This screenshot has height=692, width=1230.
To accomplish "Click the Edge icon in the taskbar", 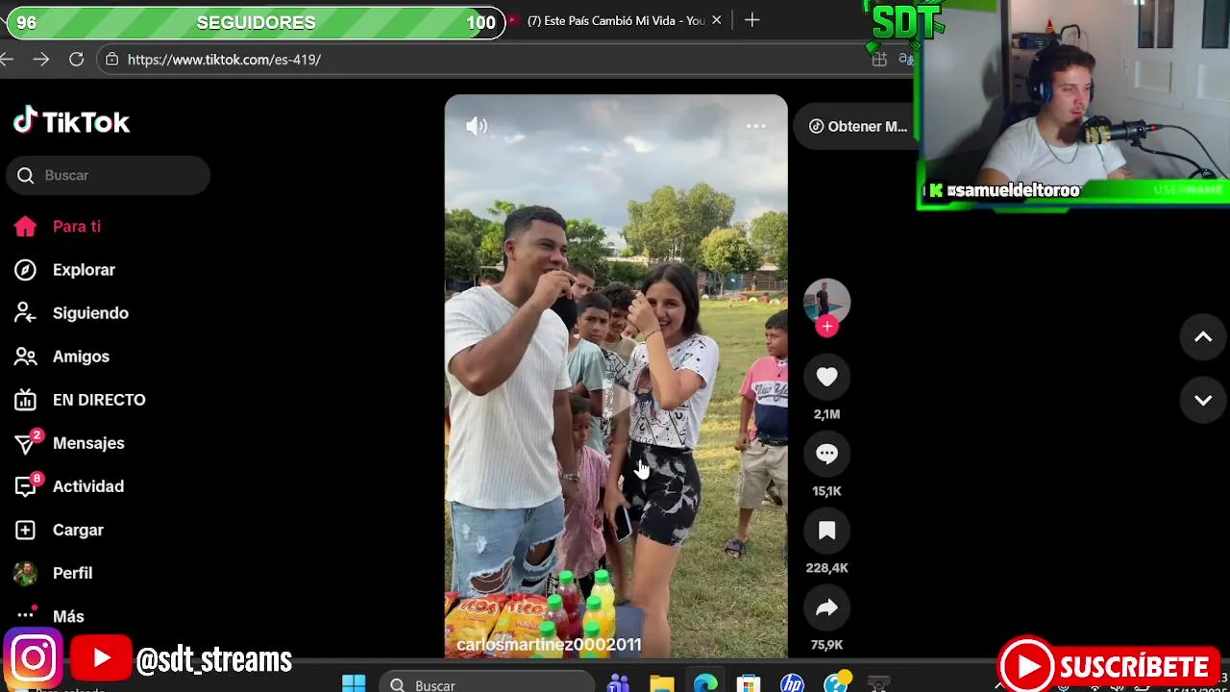I will point(705,683).
